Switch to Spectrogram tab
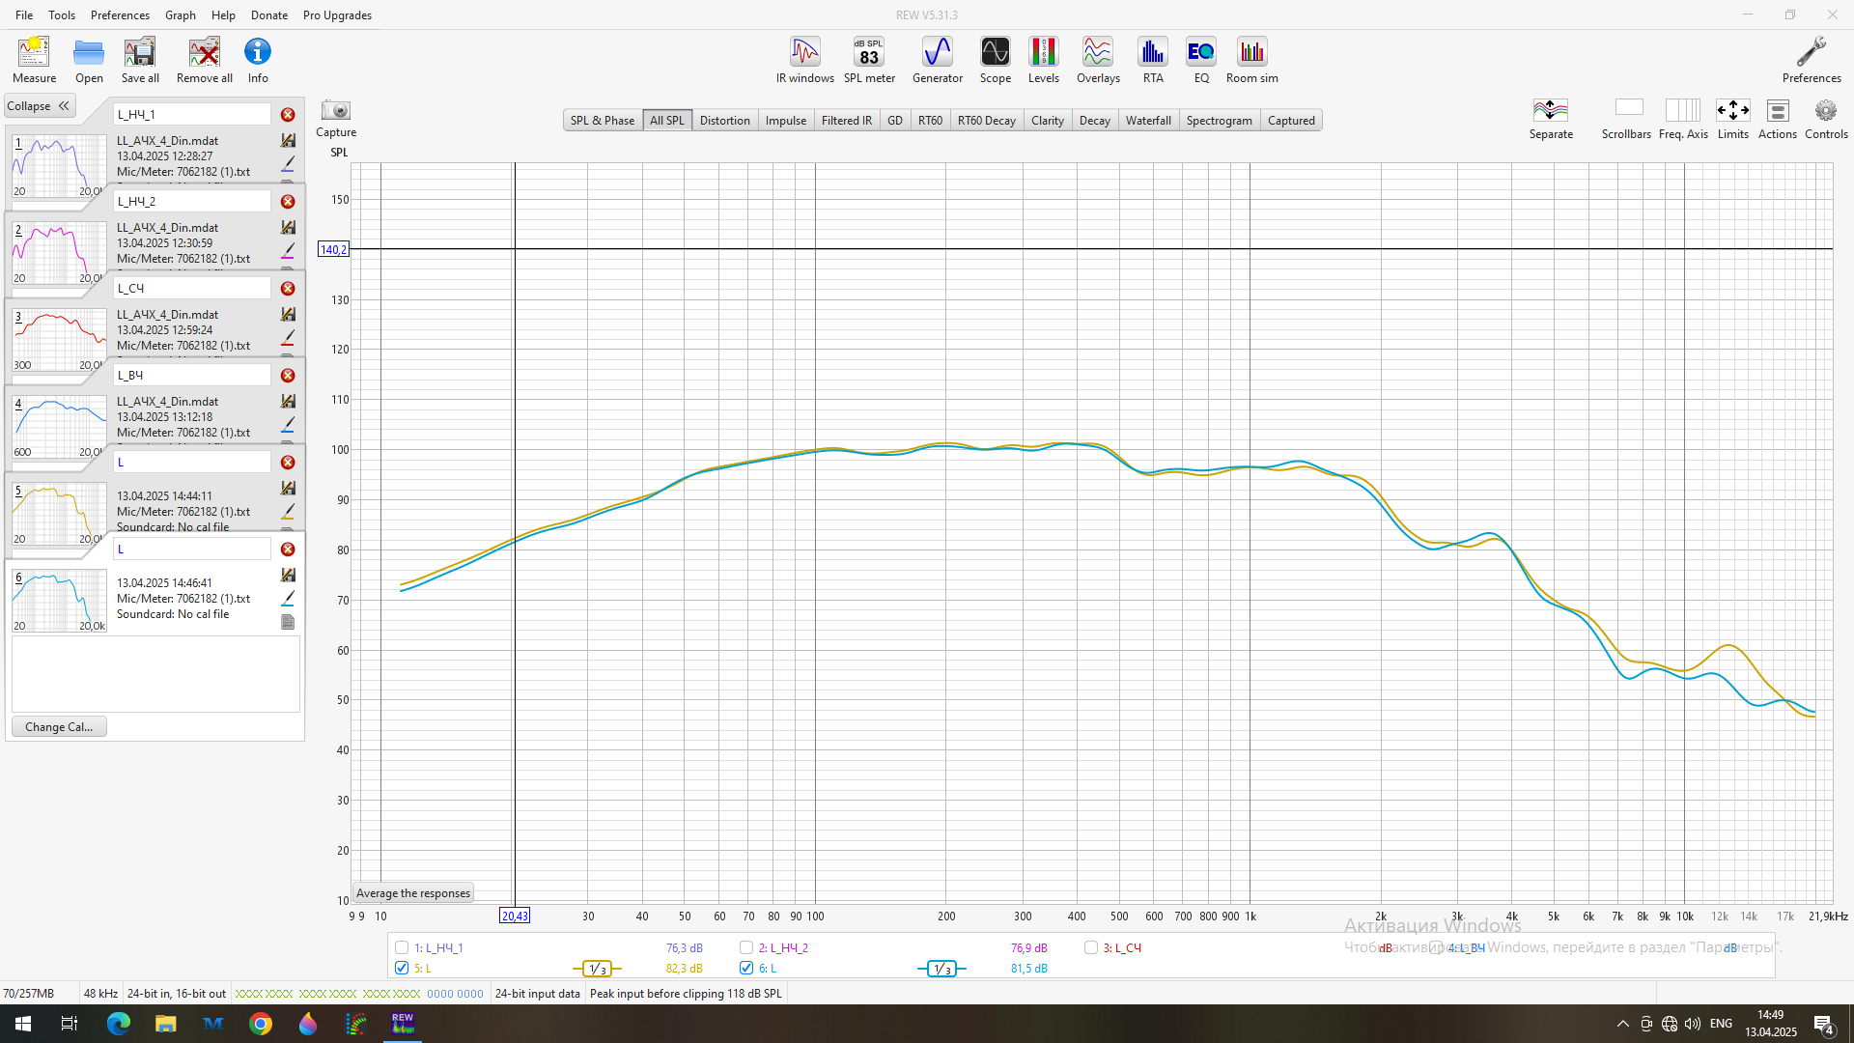The height and width of the screenshot is (1043, 1854). (x=1219, y=121)
